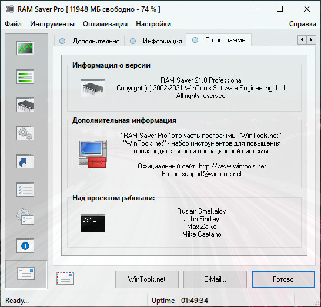Open the Файл menu

[x=13, y=24]
